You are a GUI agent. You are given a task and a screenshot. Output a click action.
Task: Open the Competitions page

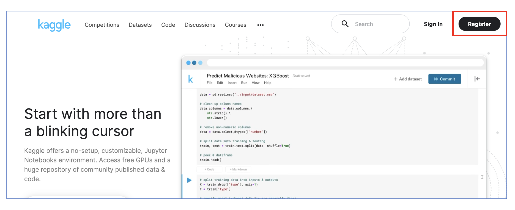(x=102, y=25)
